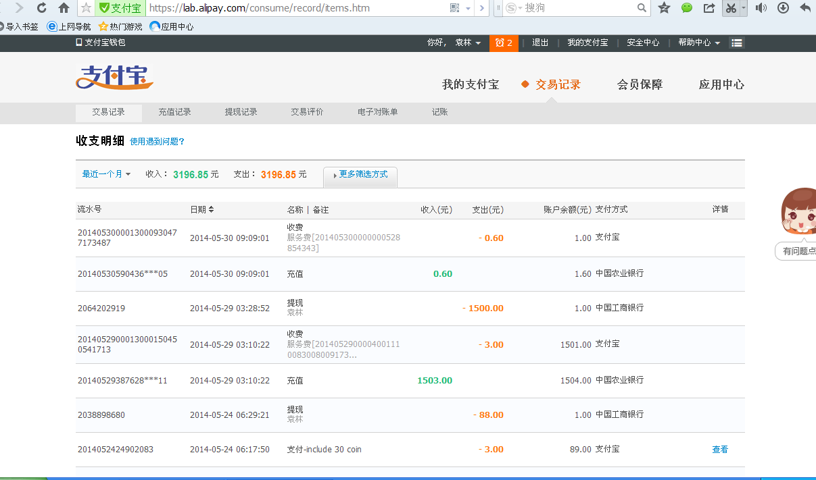Image resolution: width=816 pixels, height=480 pixels.
Task: Click the 使用遇到问题? help link
Action: [x=157, y=142]
